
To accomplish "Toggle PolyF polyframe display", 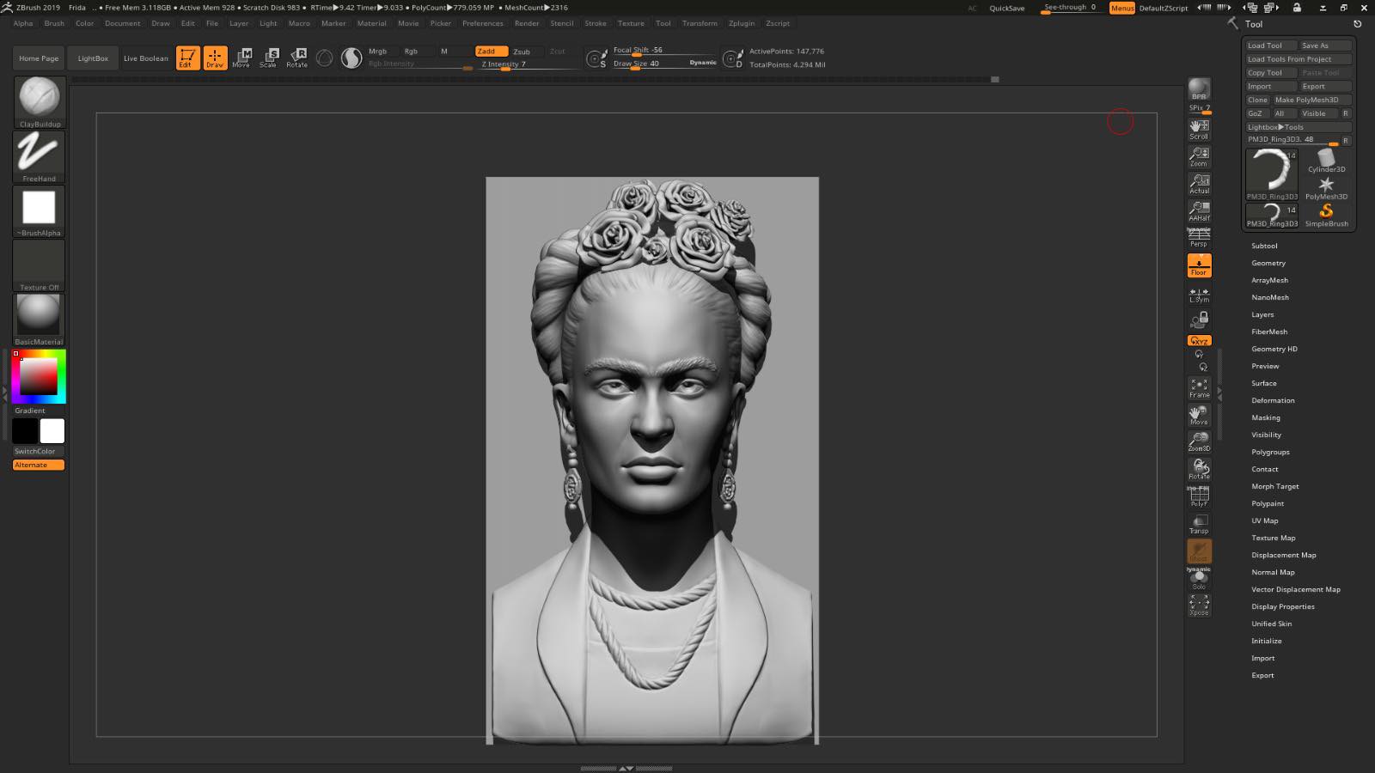I will click(1199, 496).
